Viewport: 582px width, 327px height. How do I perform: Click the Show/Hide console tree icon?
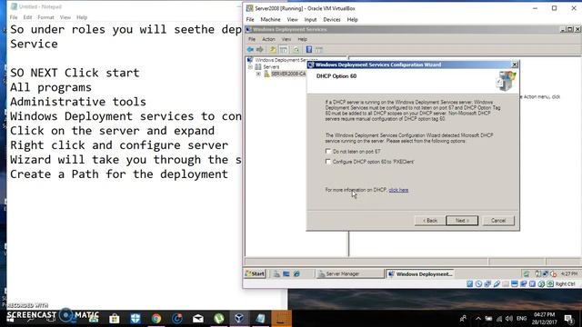tap(284, 49)
